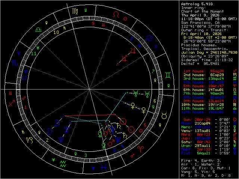
Task: Click the green Libra glyph on the wheel
Action: point(38,28)
